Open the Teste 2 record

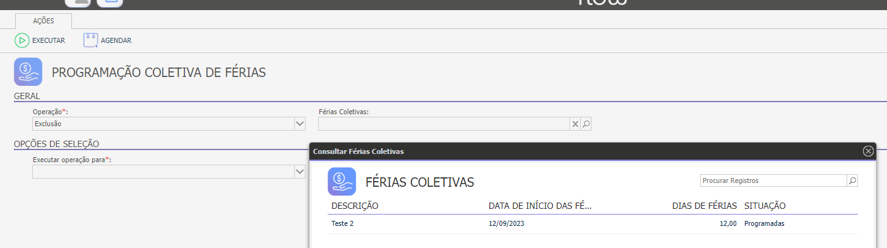[x=342, y=223]
